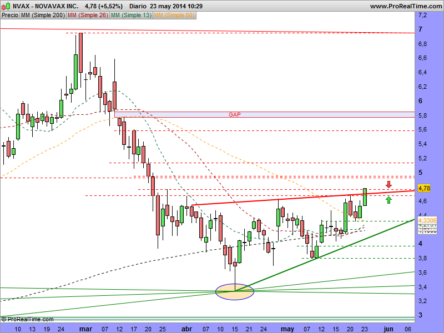
Task: Click the 6,2 price axis label
Action: coord(422,87)
